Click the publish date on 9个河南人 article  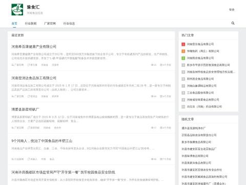pos(166,159)
